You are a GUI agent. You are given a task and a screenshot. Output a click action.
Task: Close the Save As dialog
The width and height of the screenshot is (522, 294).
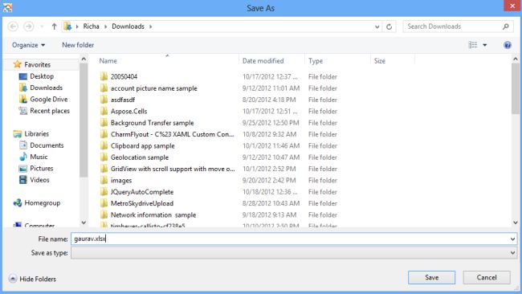[512, 6]
